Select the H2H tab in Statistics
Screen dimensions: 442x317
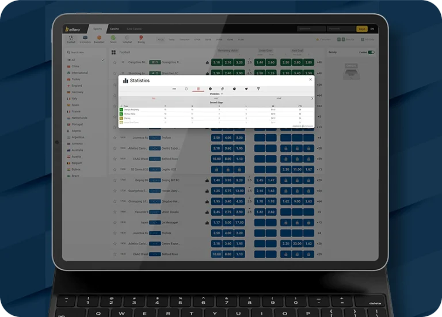(174, 89)
